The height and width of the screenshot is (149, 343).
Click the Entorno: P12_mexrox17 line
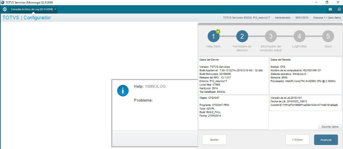(213, 81)
